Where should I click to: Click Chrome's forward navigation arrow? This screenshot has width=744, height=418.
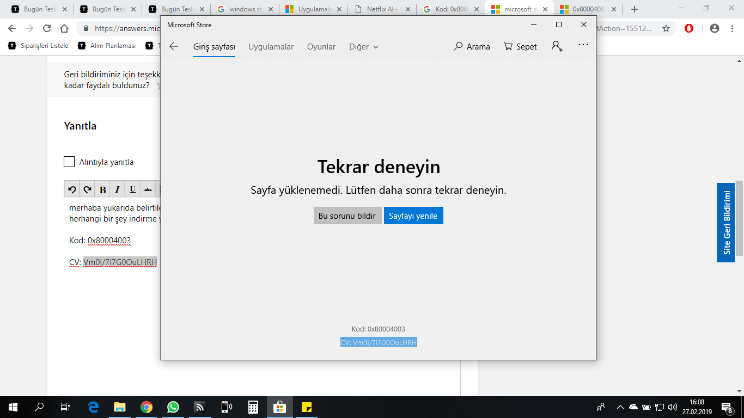point(29,28)
